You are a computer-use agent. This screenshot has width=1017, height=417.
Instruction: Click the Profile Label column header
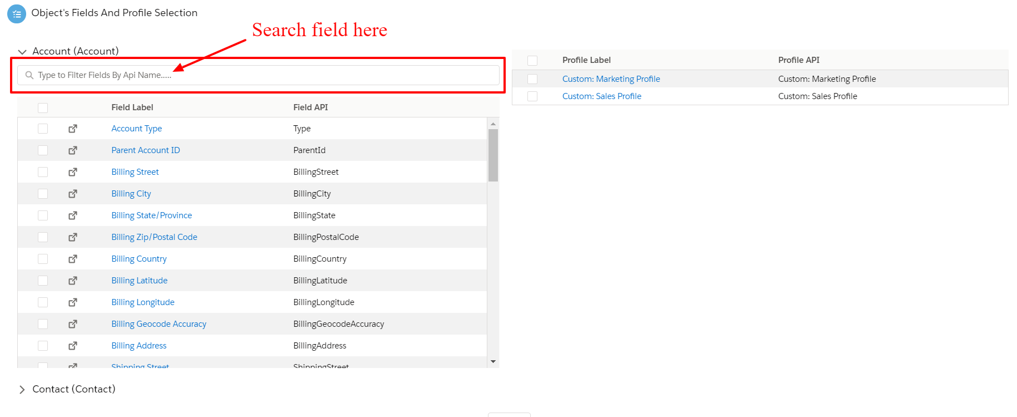pyautogui.click(x=586, y=60)
